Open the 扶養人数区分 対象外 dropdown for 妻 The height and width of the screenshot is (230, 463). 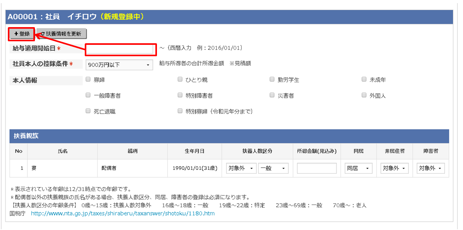pyautogui.click(x=241, y=168)
